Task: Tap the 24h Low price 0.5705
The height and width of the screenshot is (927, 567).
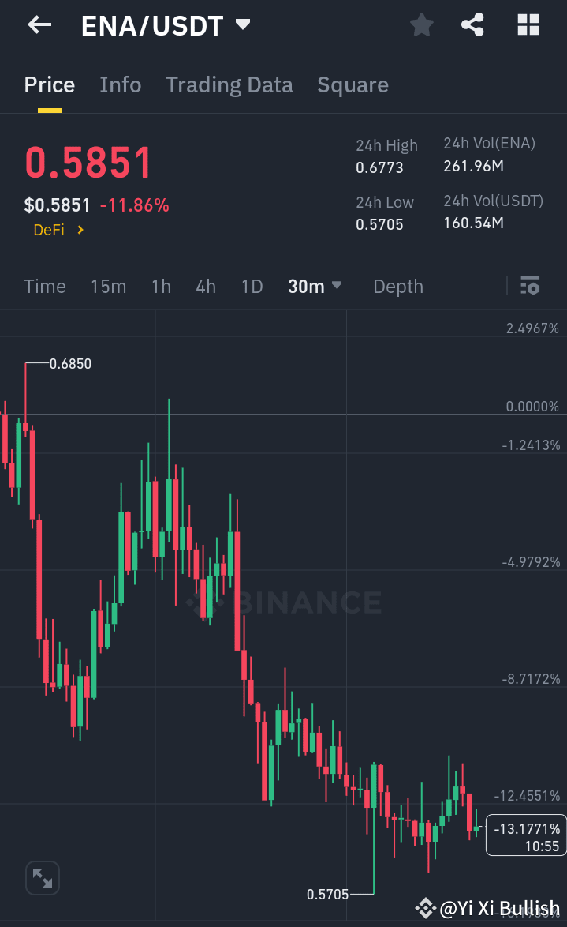Action: point(379,223)
